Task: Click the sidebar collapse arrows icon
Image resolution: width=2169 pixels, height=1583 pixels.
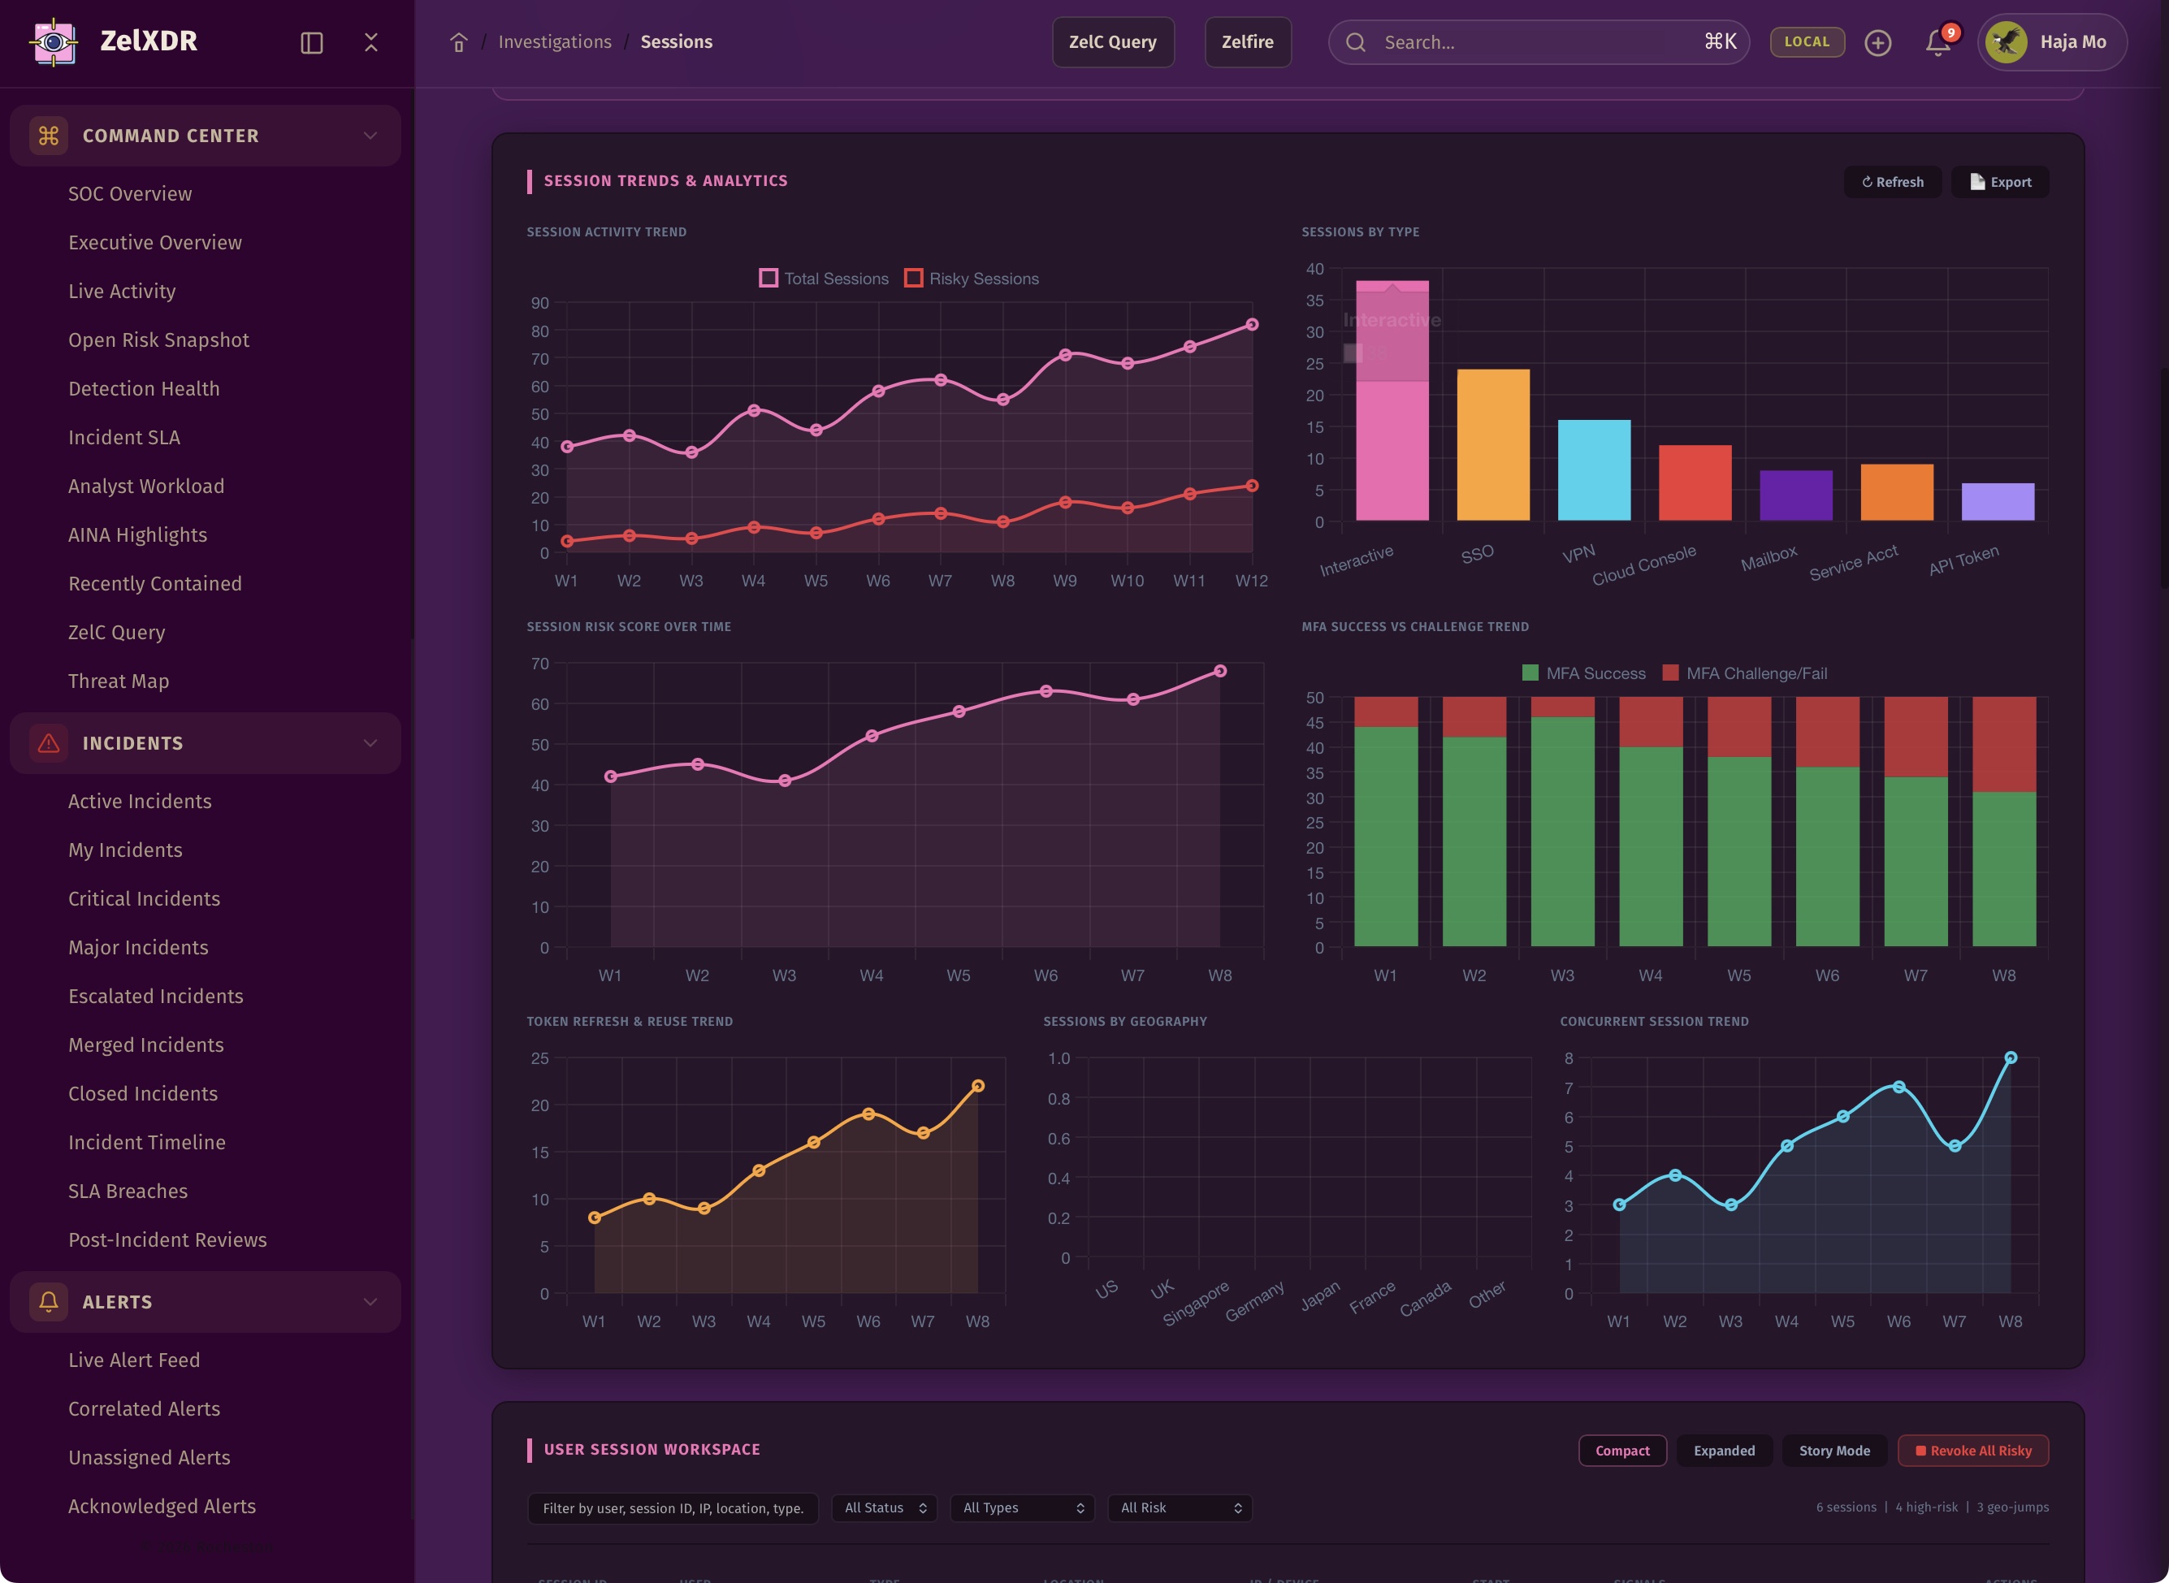Action: 371,42
